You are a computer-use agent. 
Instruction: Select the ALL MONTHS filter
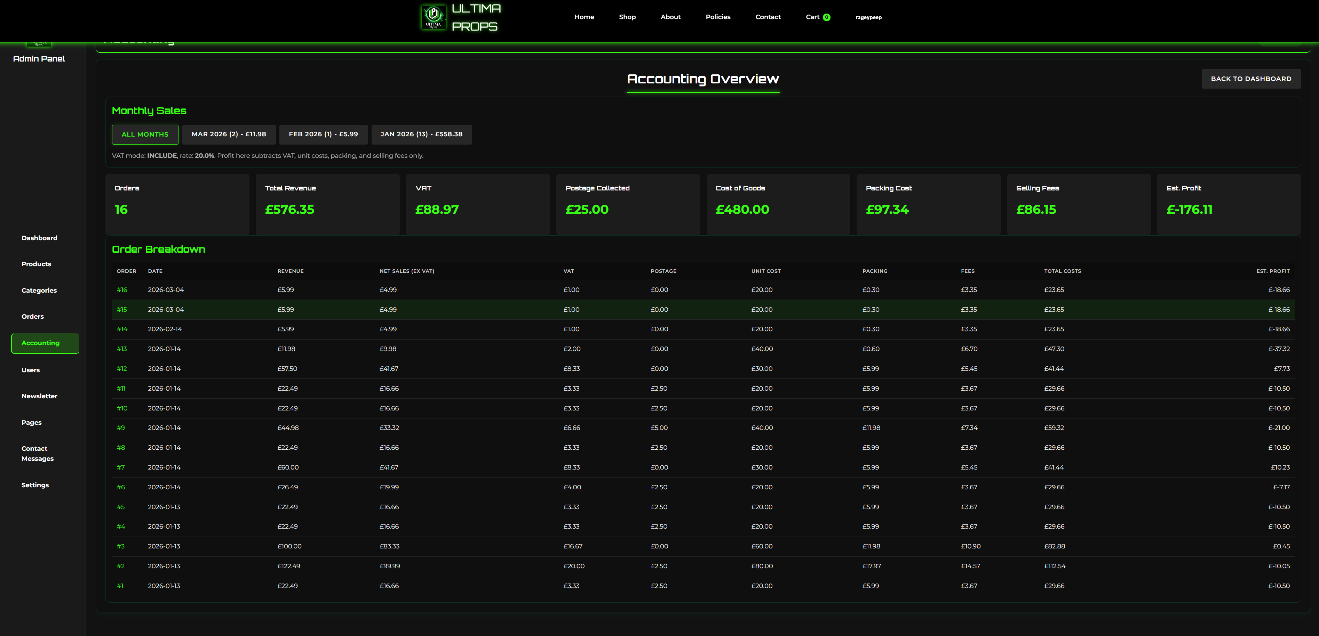point(145,134)
